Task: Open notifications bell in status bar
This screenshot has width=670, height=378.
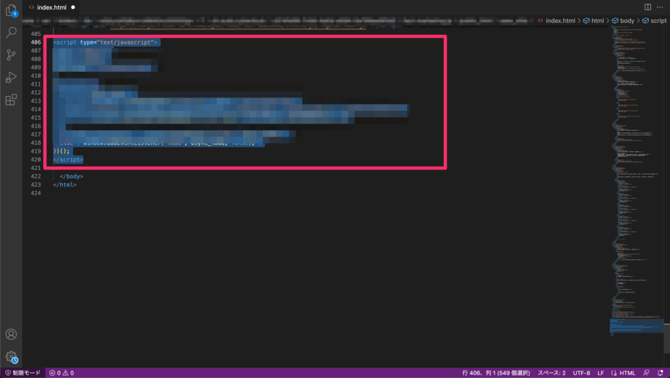Action: click(661, 373)
